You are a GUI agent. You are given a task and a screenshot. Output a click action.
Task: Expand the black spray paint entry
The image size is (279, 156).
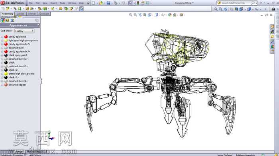[x=2, y=55]
